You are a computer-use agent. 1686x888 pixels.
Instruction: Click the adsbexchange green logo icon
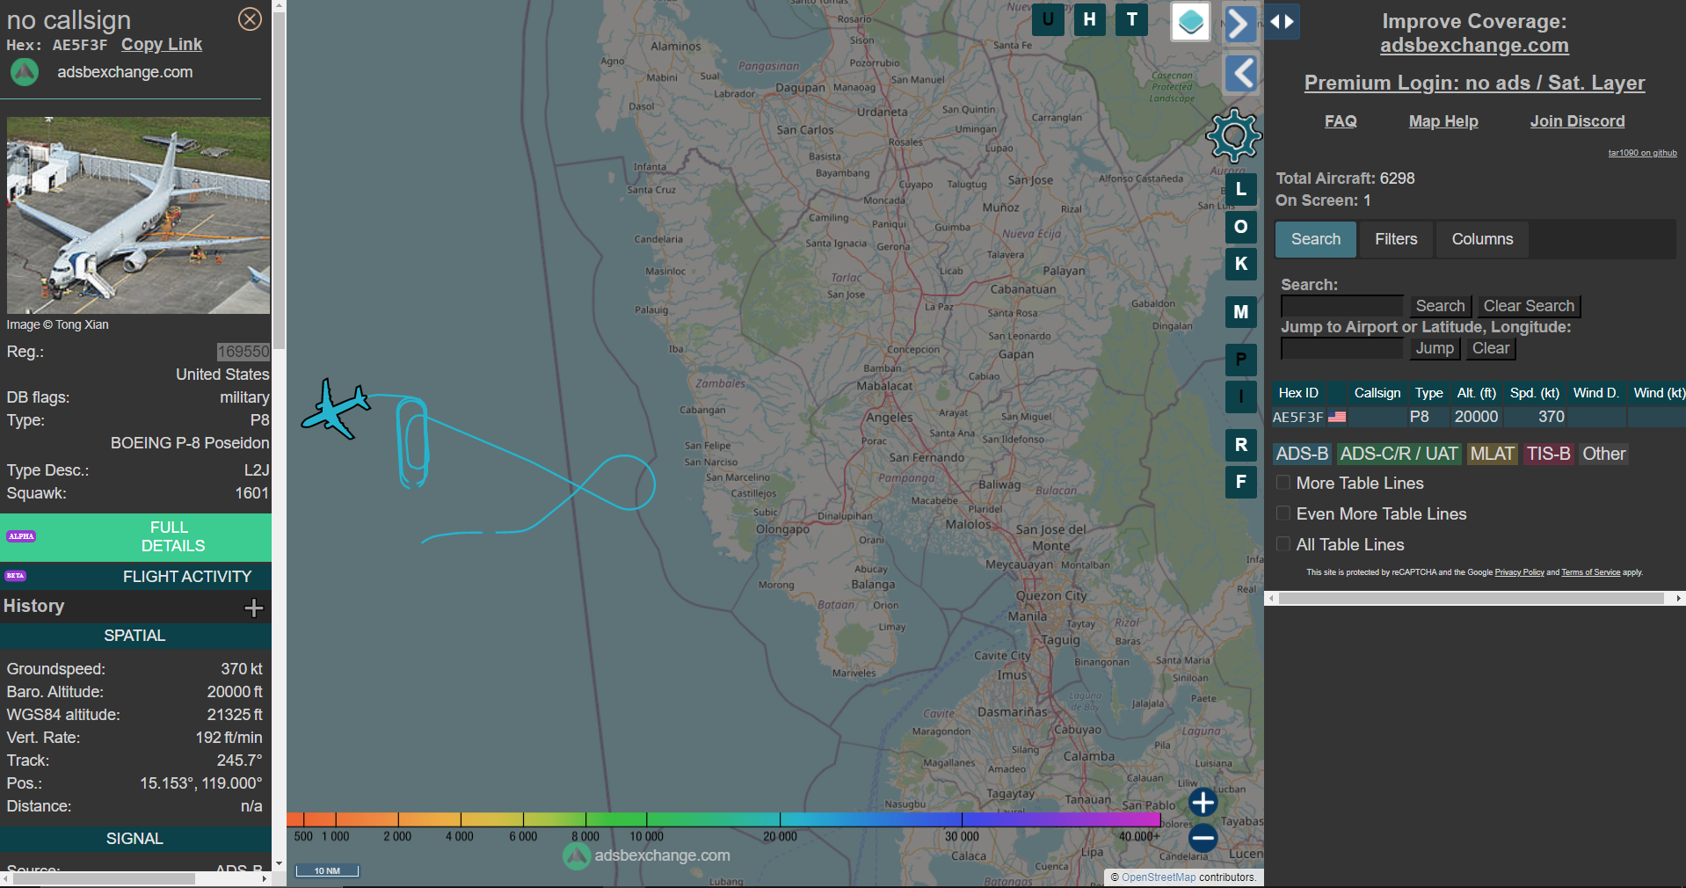coord(25,72)
